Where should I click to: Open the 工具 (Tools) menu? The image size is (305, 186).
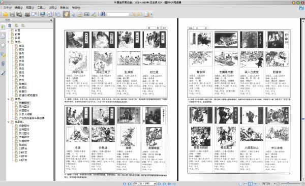[41, 8]
